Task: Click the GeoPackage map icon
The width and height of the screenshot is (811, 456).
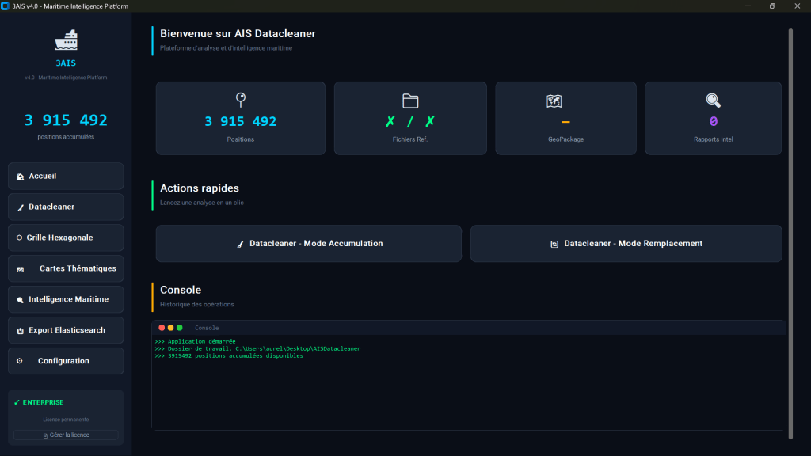Action: coord(554,101)
